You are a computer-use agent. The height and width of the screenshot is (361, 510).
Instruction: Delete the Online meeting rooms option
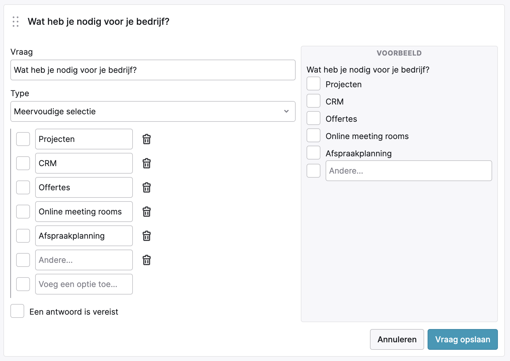pos(147,212)
